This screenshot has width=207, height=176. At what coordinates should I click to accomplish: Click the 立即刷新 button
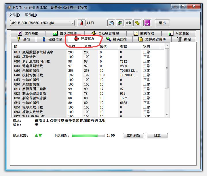click(133, 136)
